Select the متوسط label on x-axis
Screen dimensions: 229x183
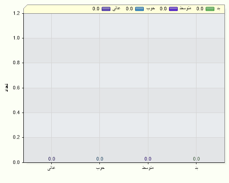(x=148, y=167)
